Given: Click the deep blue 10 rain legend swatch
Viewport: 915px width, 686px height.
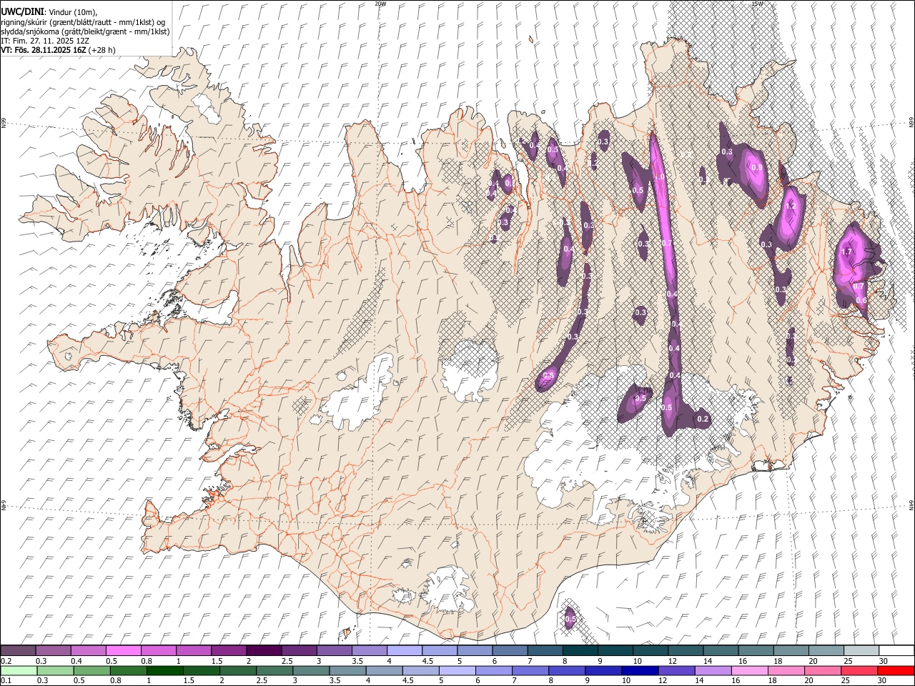Looking at the screenshot, I should [x=639, y=670].
